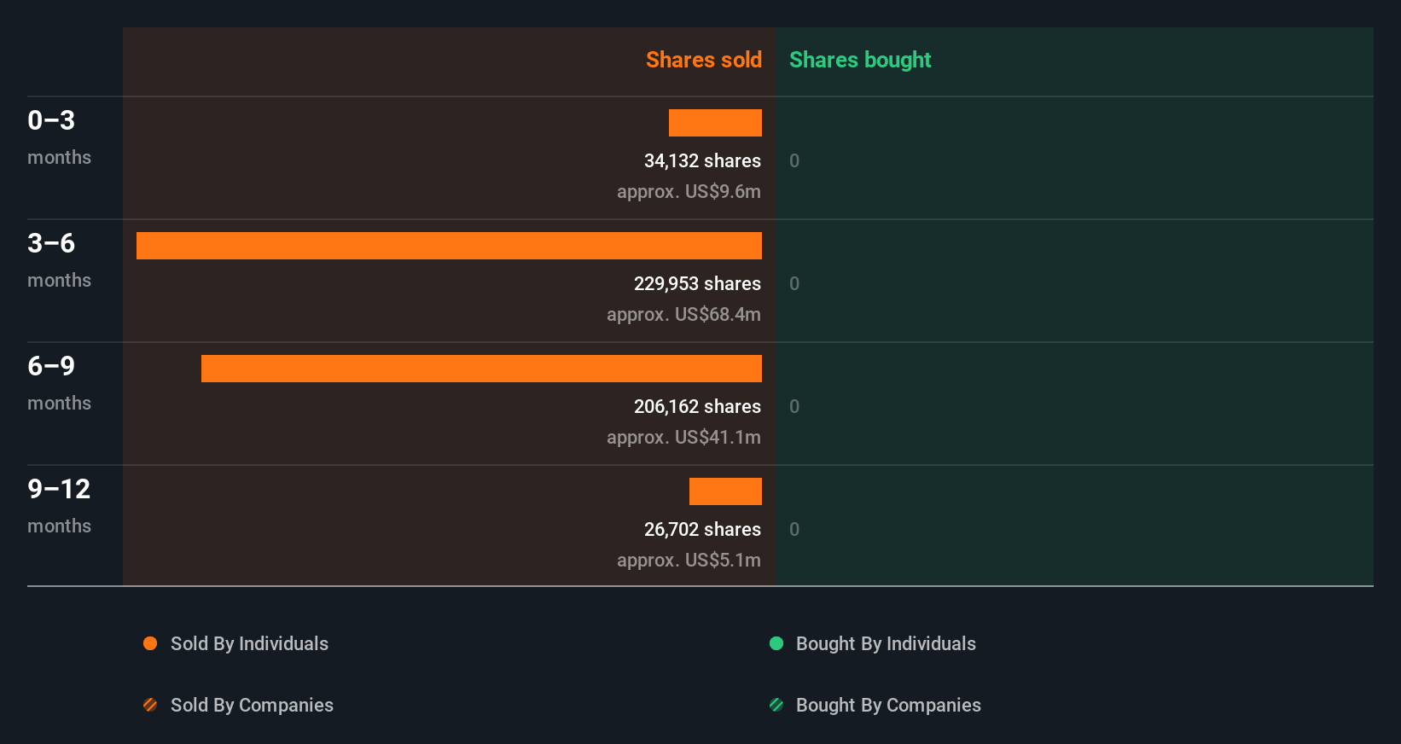1401x744 pixels.
Task: Click the orange Sold By Individuals legend dot
Action: click(x=150, y=643)
